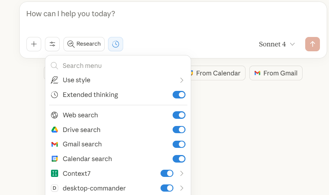Click the From Gmail suggestion button
The image size is (329, 195).
click(276, 73)
